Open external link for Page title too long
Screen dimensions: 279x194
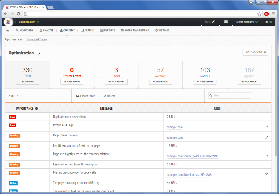[x=266, y=137]
